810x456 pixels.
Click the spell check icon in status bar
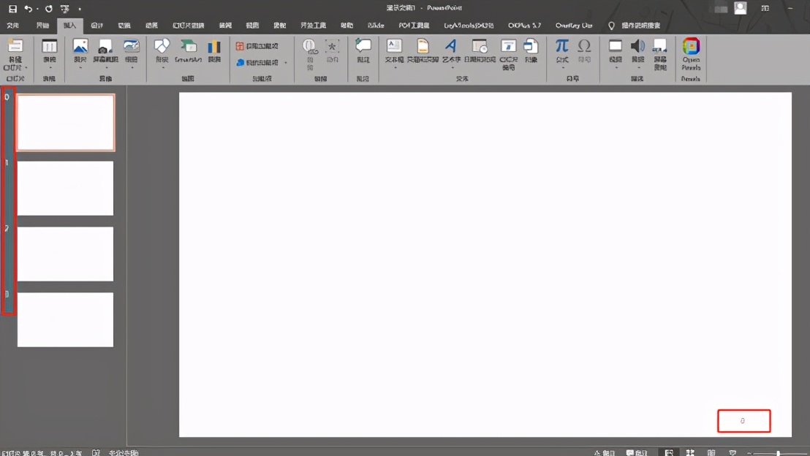(96, 452)
